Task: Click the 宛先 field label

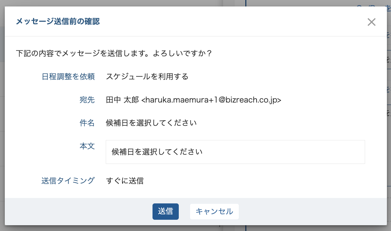Action: [87, 100]
